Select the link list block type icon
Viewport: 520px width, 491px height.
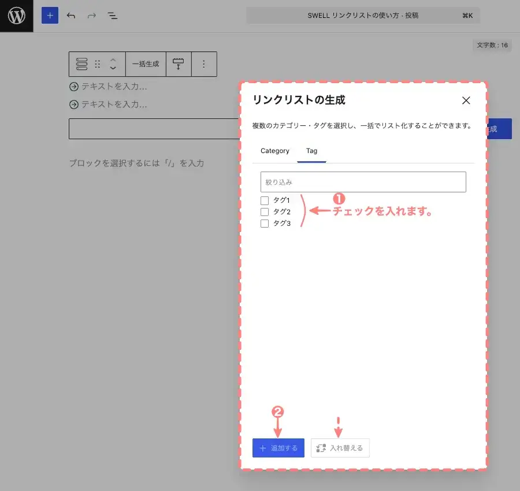tap(81, 64)
